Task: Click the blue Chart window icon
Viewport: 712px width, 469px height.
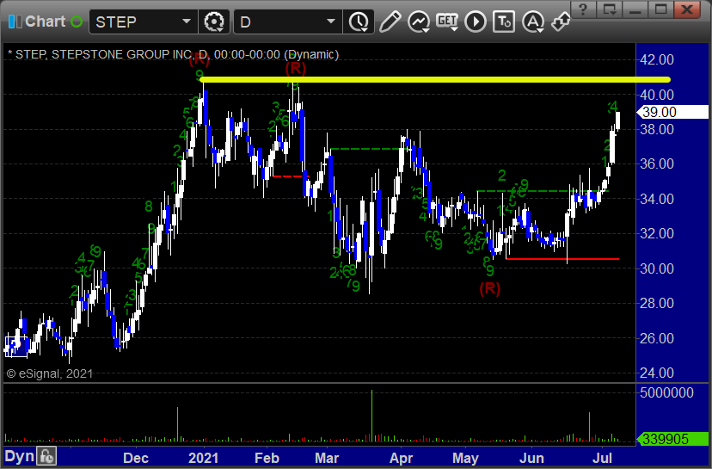Action: pos(15,22)
